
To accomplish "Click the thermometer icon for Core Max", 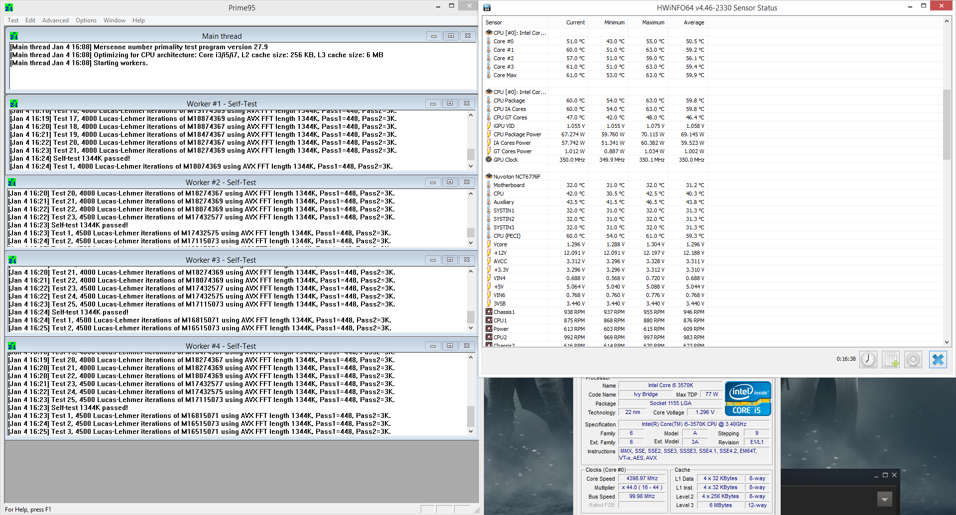I will click(489, 75).
